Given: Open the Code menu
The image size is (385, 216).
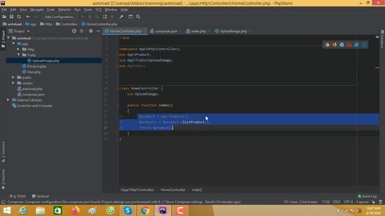Looking at the screenshot, I should tap(51, 10).
